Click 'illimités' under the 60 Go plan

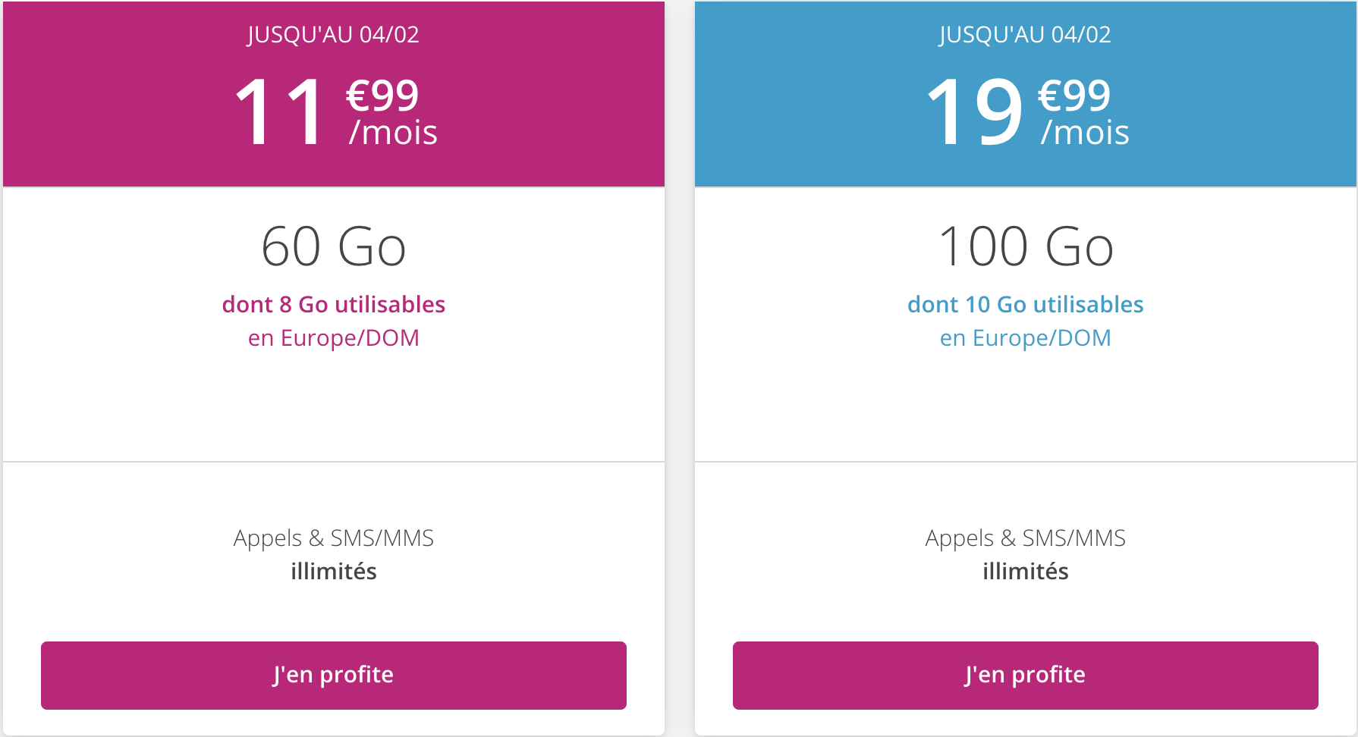click(334, 571)
